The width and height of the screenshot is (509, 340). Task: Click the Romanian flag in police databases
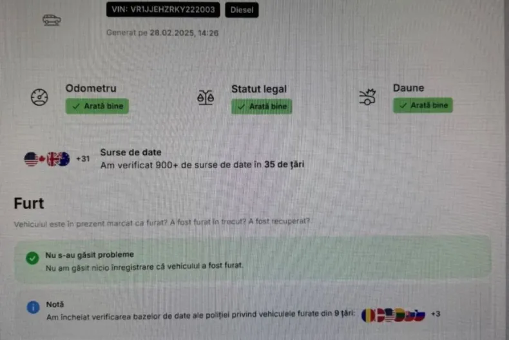coord(367,315)
